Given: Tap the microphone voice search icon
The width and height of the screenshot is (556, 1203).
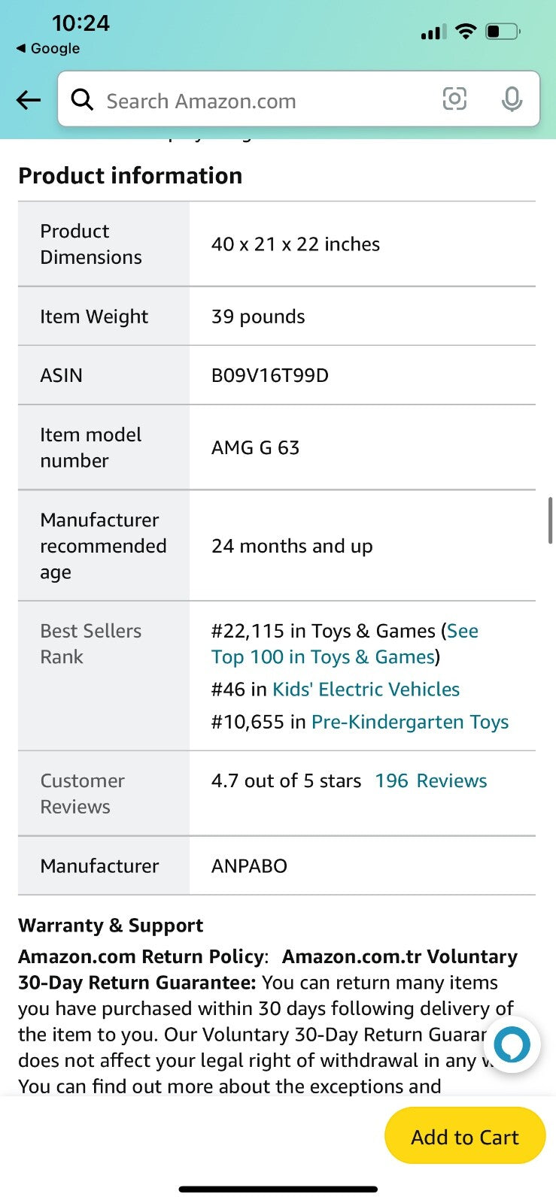Looking at the screenshot, I should coord(512,99).
